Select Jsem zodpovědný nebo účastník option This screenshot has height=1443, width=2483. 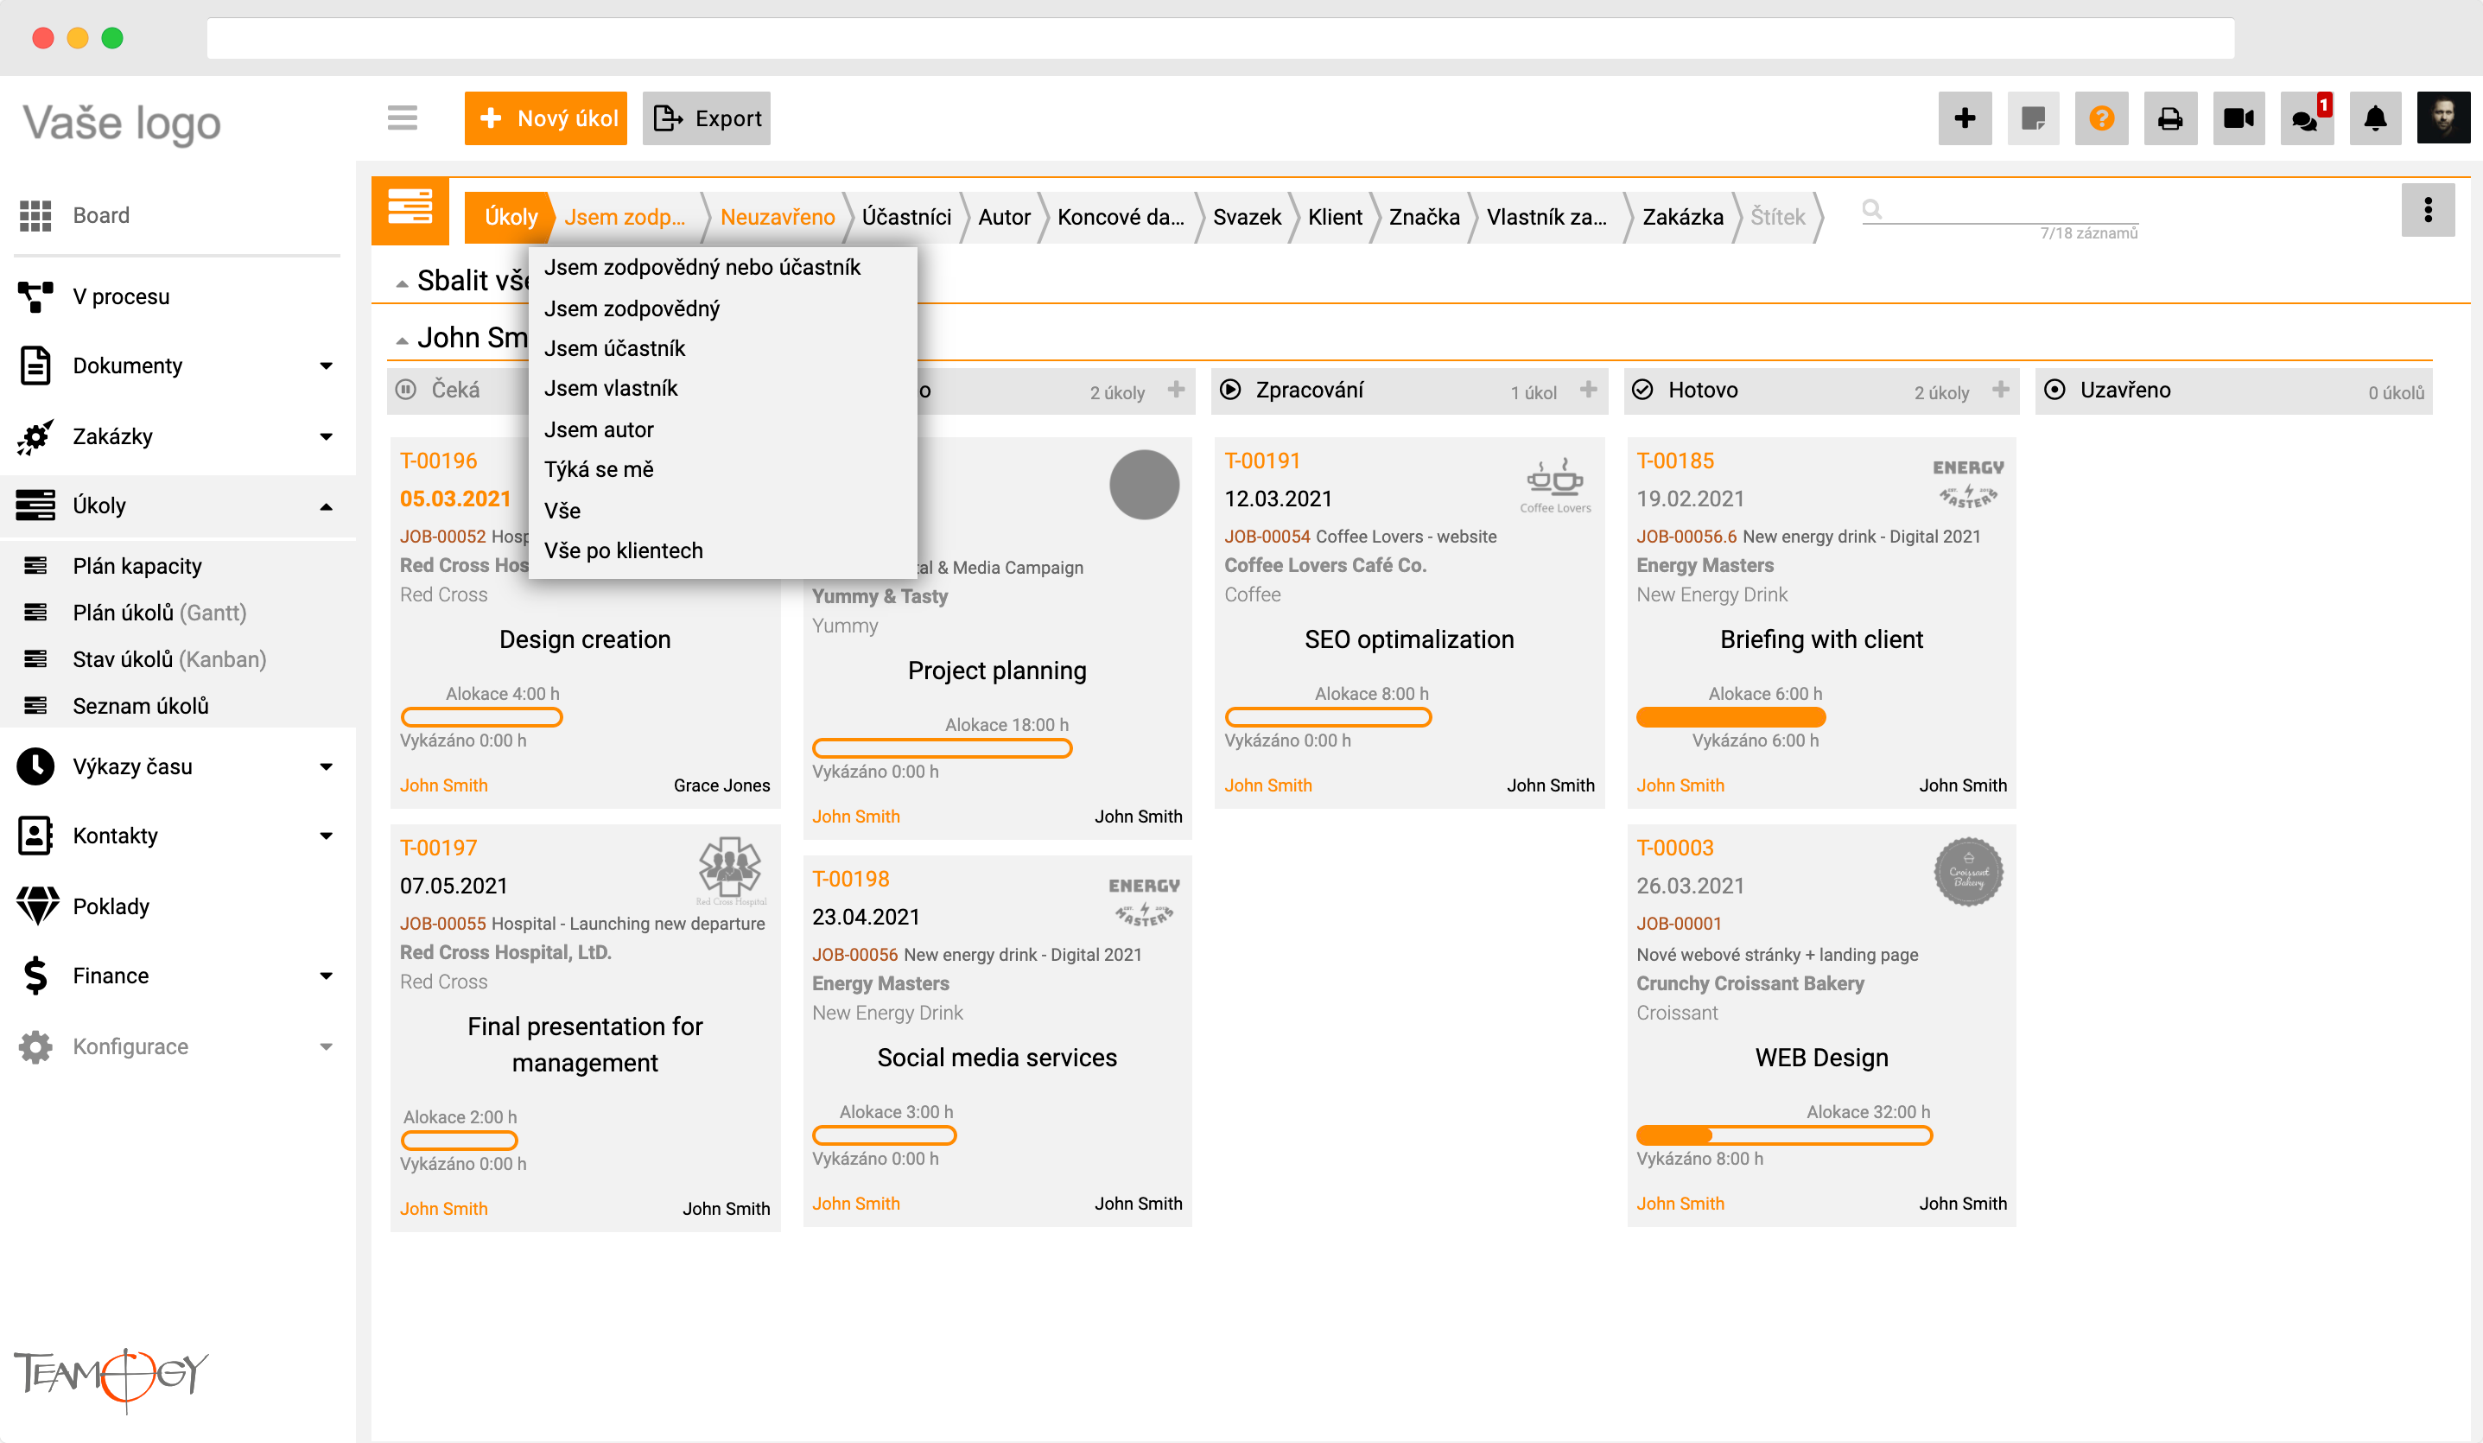pos(702,267)
